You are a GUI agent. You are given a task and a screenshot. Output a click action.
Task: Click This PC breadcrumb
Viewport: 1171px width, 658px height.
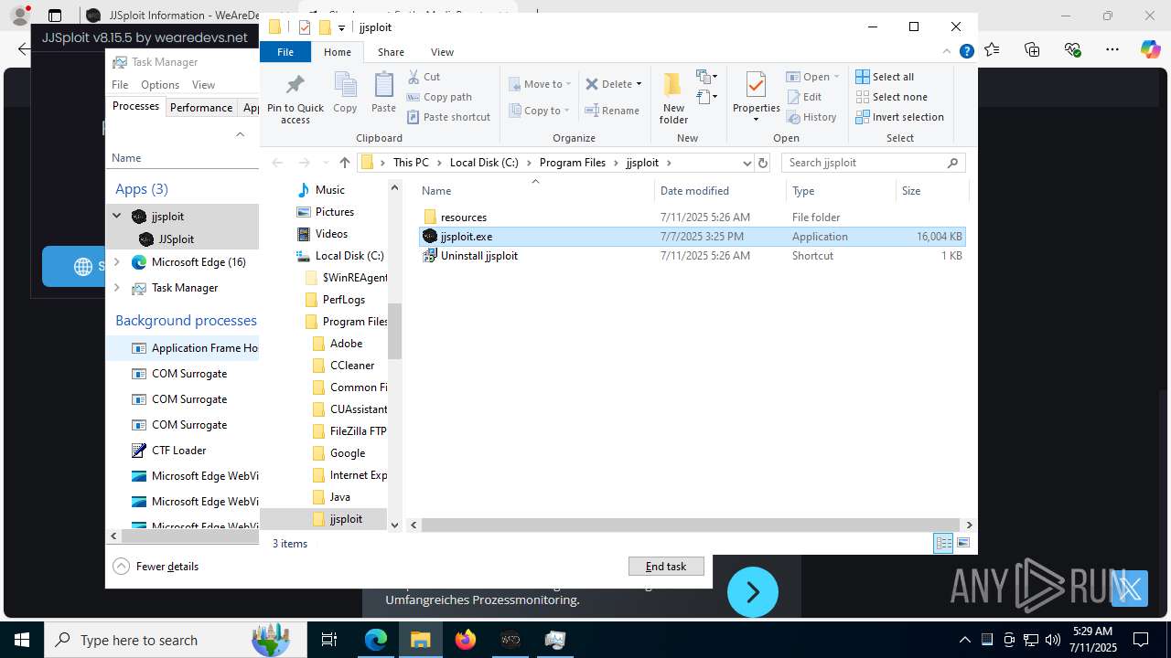coord(411,163)
